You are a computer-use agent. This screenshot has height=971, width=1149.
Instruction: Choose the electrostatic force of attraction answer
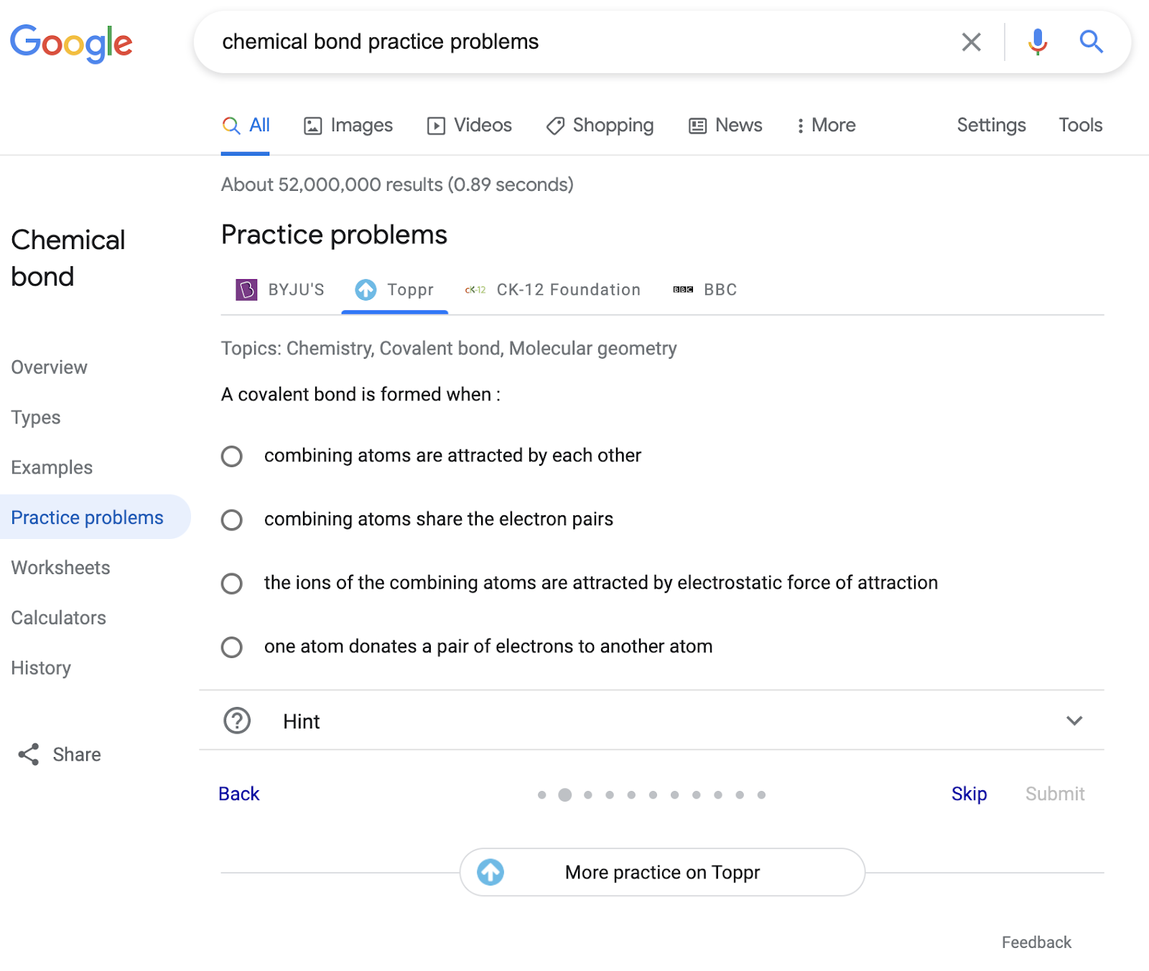(231, 583)
